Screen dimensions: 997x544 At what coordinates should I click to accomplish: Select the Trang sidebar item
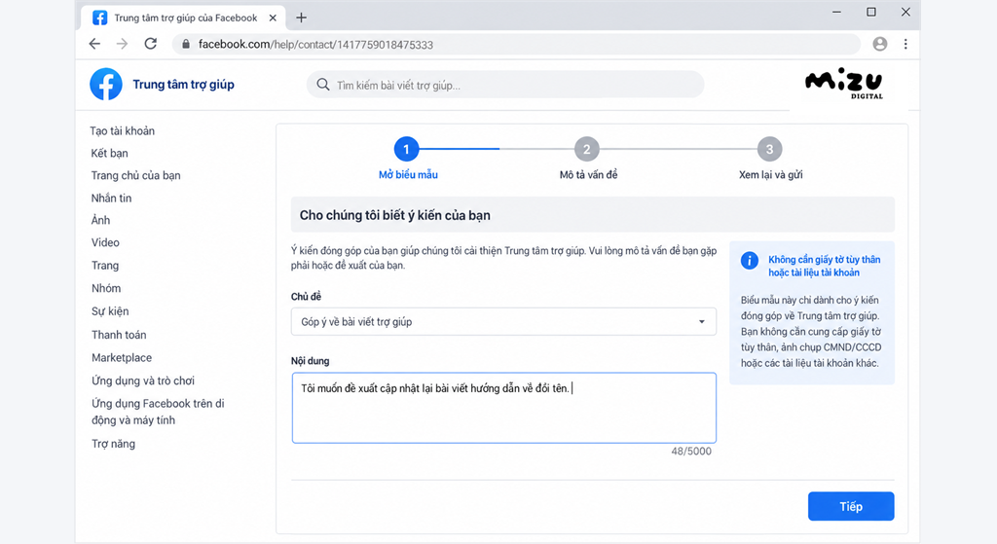tap(105, 266)
